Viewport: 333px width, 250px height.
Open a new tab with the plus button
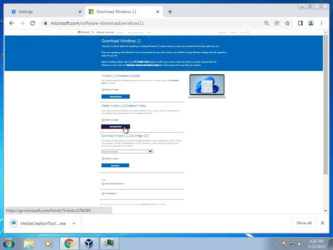(170, 12)
